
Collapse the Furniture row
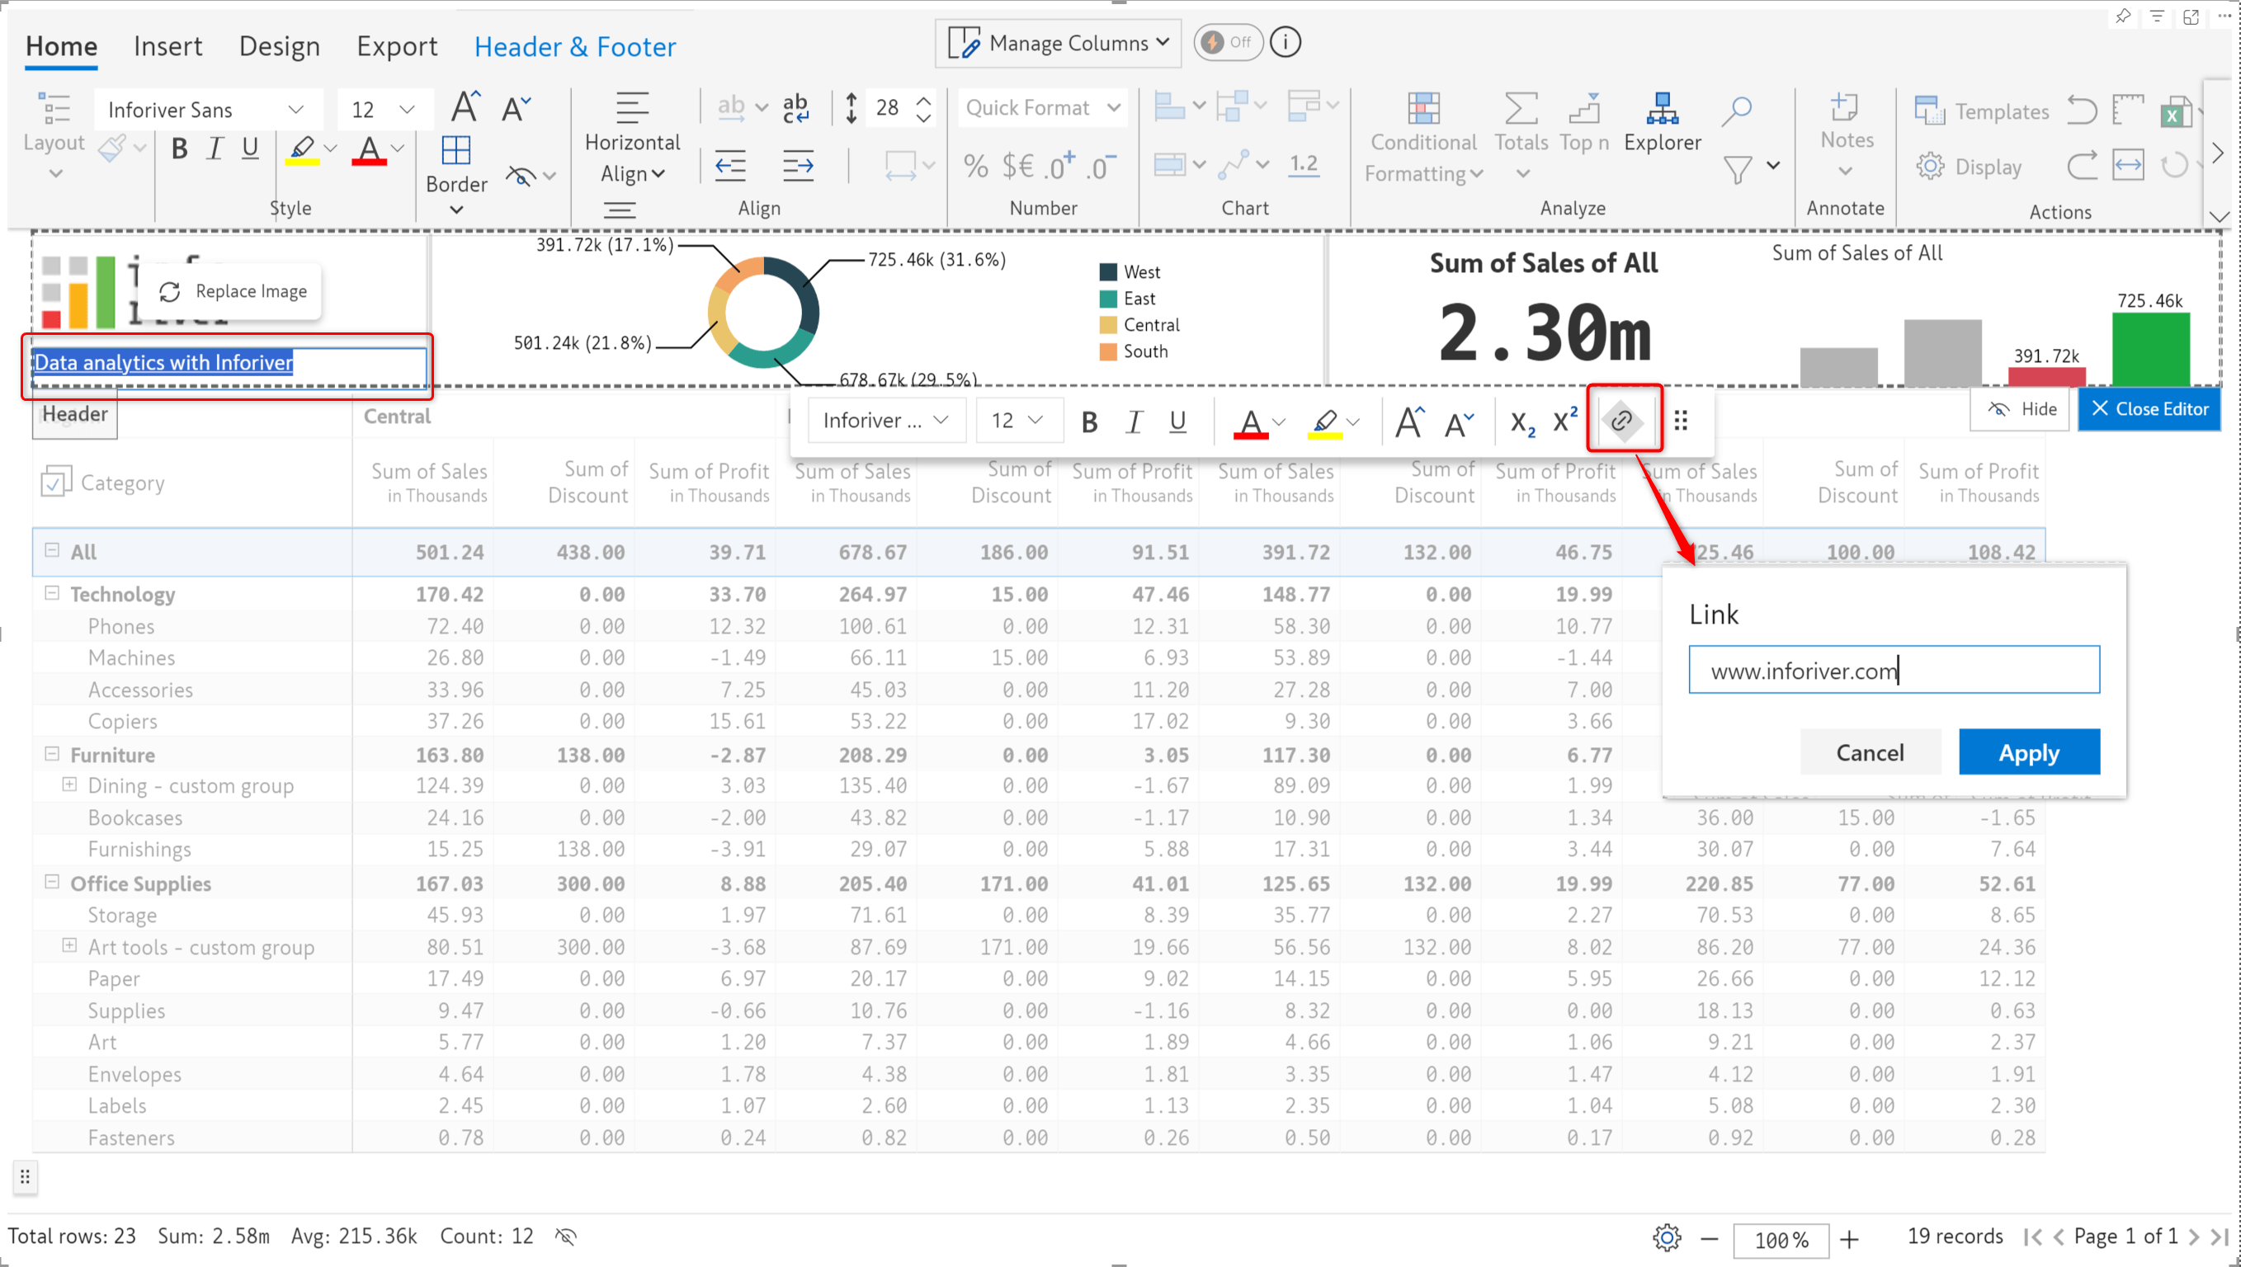tap(52, 755)
